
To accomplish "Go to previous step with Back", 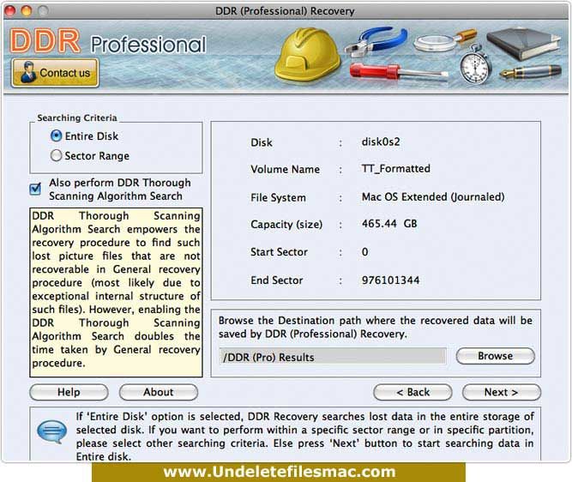I will point(412,392).
